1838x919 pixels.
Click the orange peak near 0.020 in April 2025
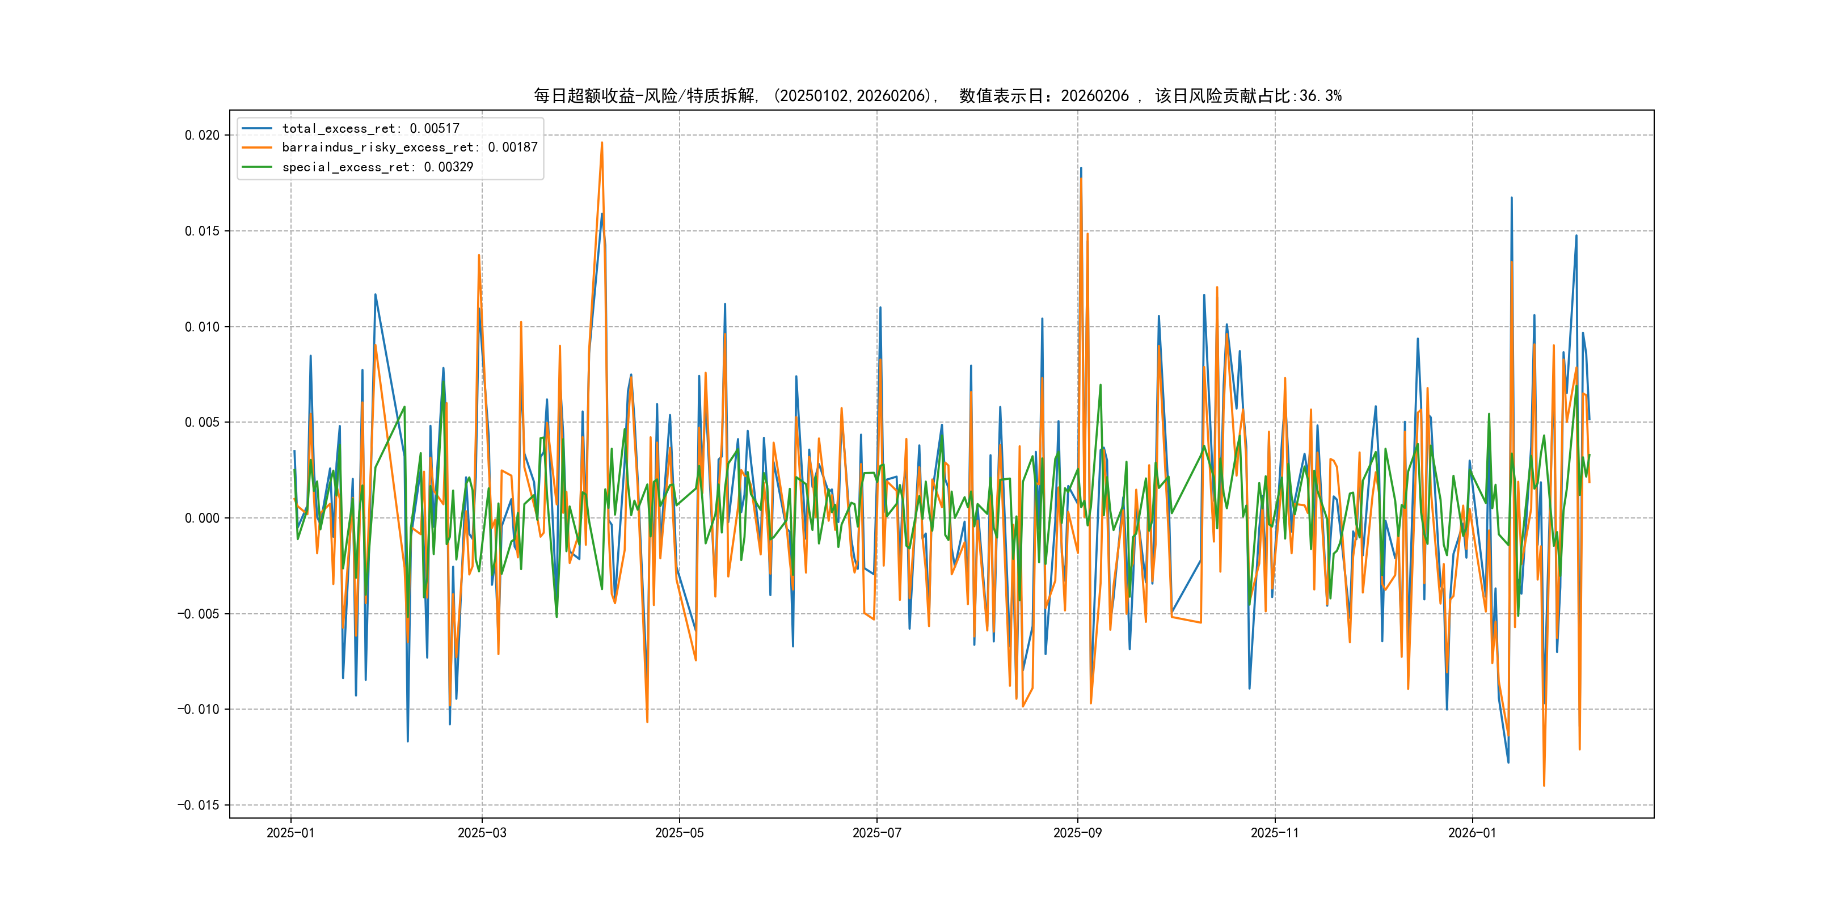601,144
